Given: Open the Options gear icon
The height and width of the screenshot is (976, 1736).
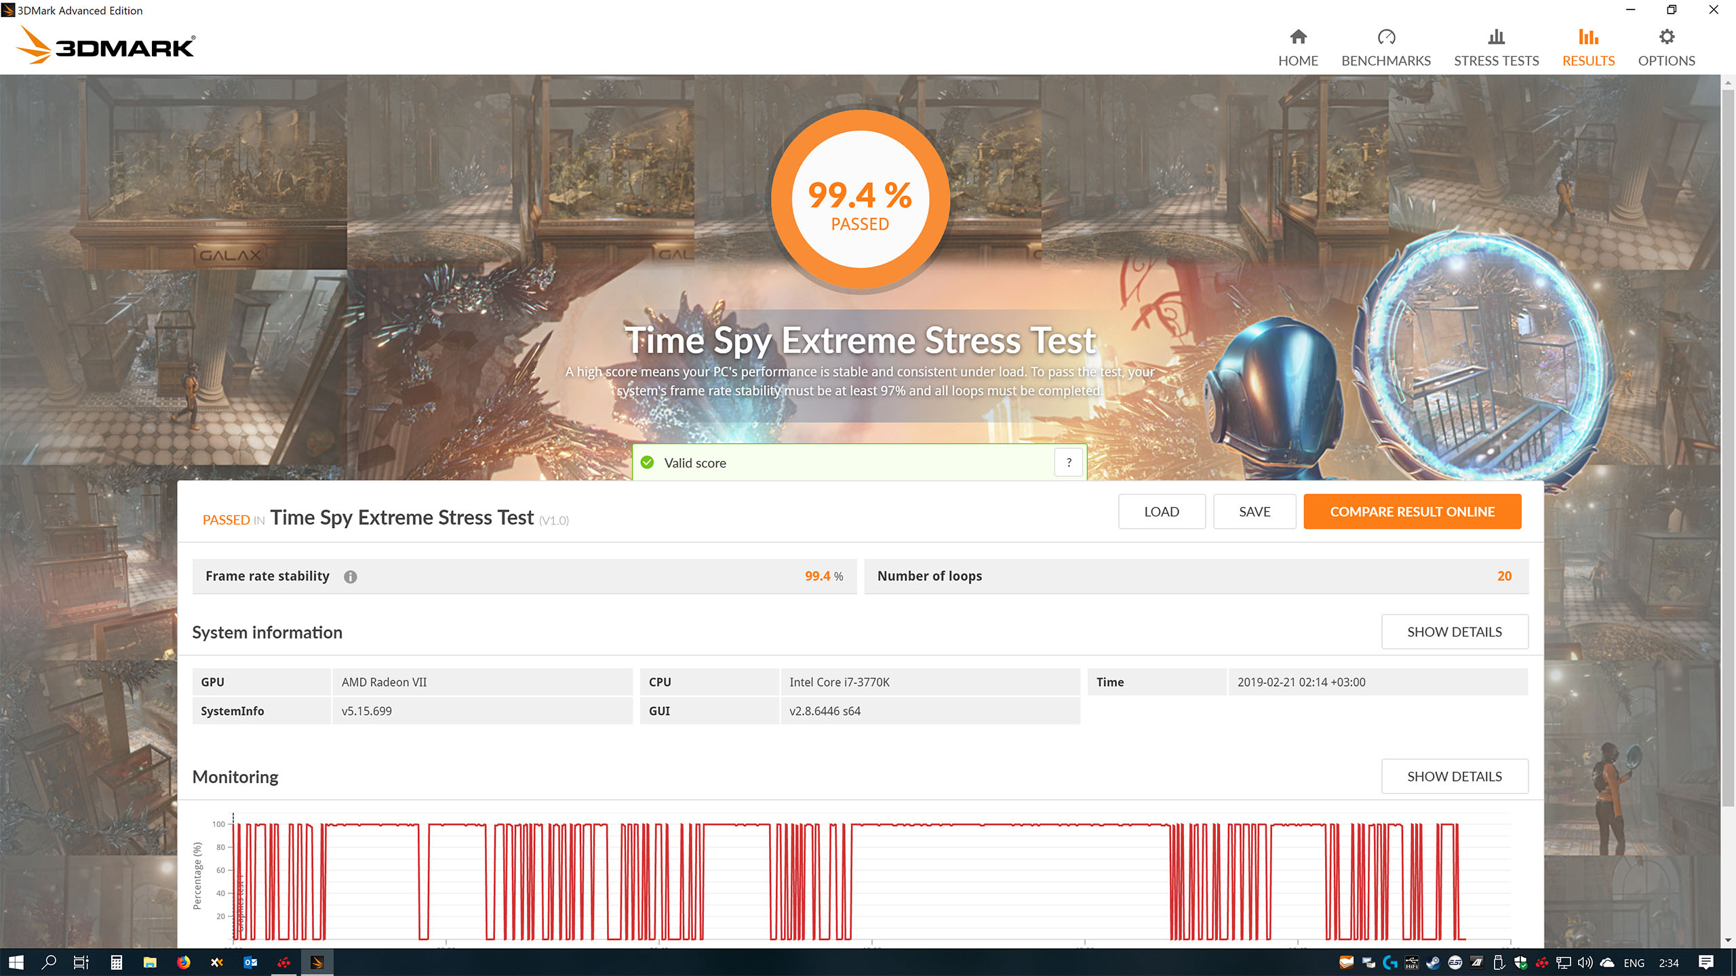Looking at the screenshot, I should (1666, 37).
